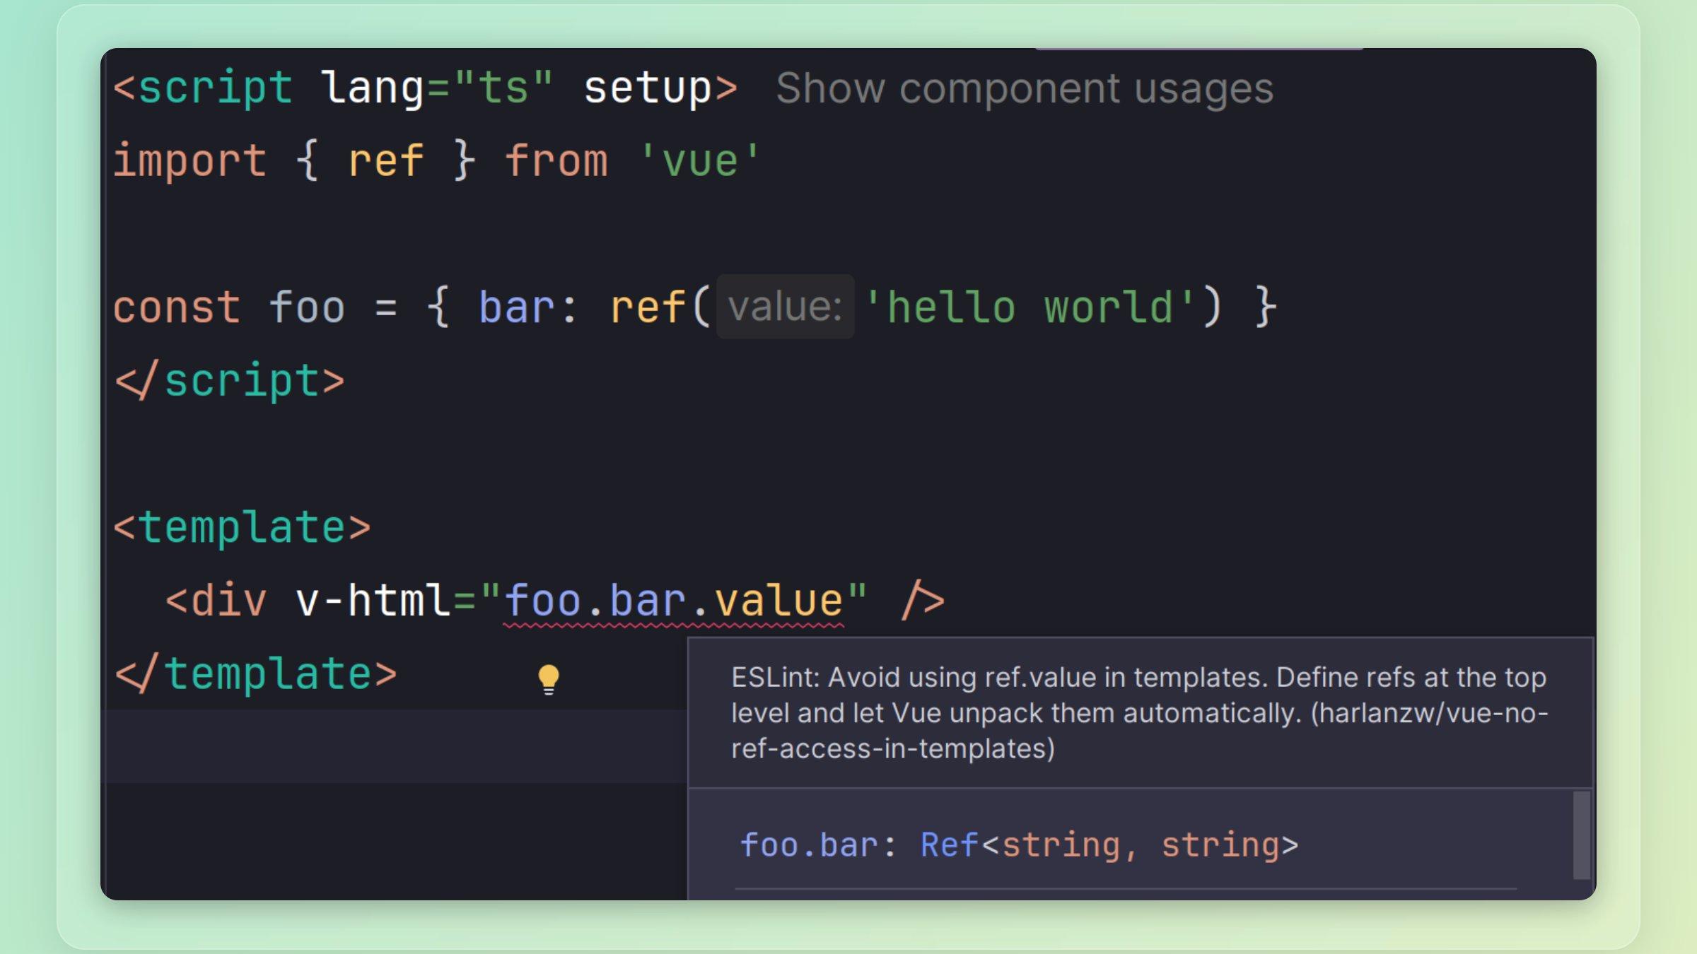Click the closing script tag
Viewport: 1697px width, 954px height.
[230, 382]
